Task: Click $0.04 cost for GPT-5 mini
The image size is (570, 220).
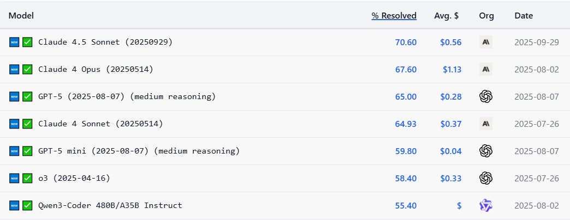Action: pyautogui.click(x=451, y=151)
